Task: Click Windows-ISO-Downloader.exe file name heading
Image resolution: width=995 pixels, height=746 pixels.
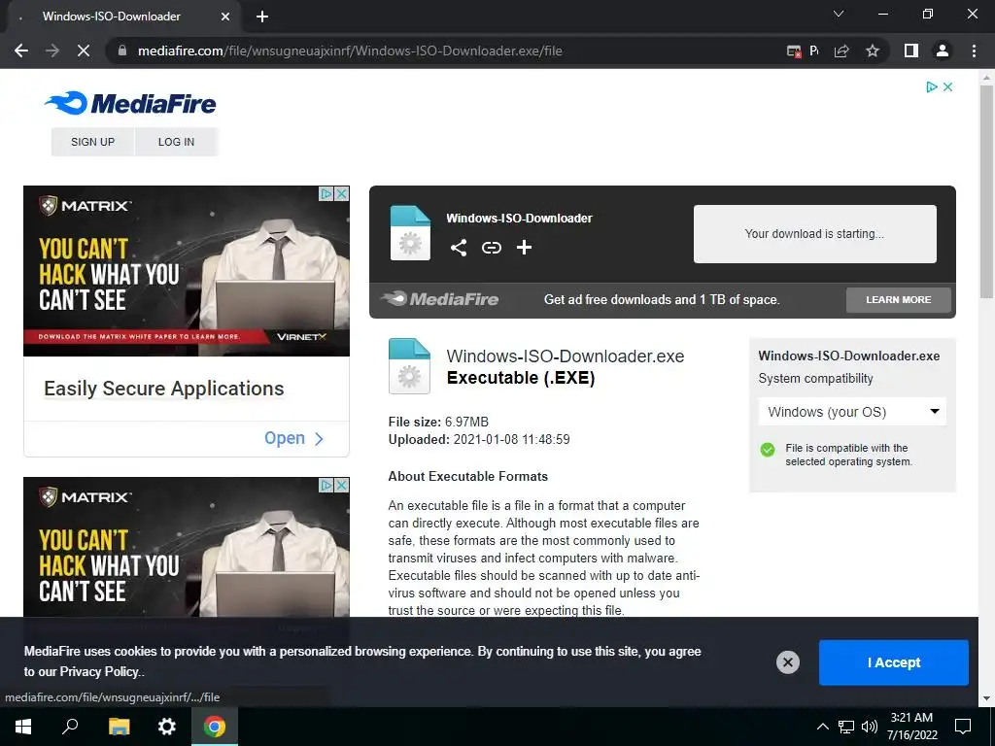Action: point(565,356)
